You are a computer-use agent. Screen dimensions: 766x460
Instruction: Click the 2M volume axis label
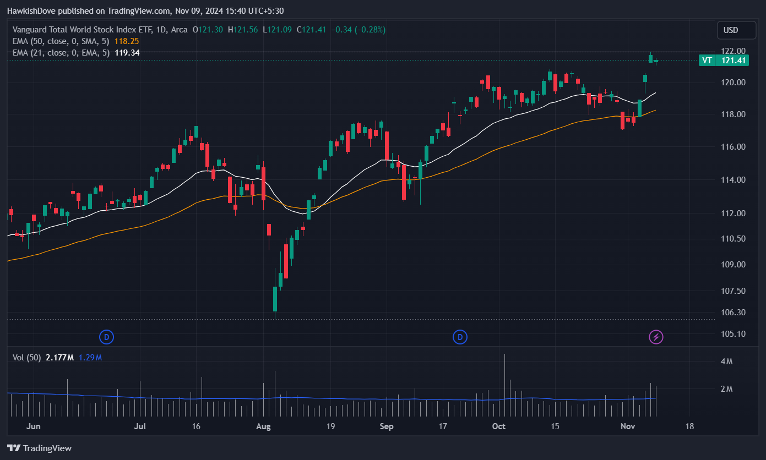click(x=727, y=389)
